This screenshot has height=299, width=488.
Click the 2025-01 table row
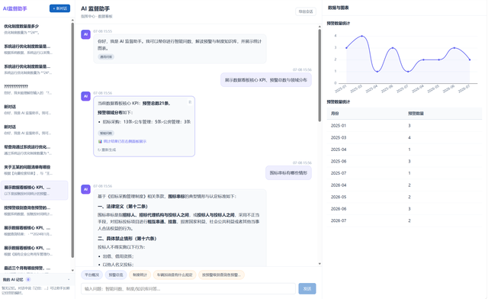pos(404,126)
